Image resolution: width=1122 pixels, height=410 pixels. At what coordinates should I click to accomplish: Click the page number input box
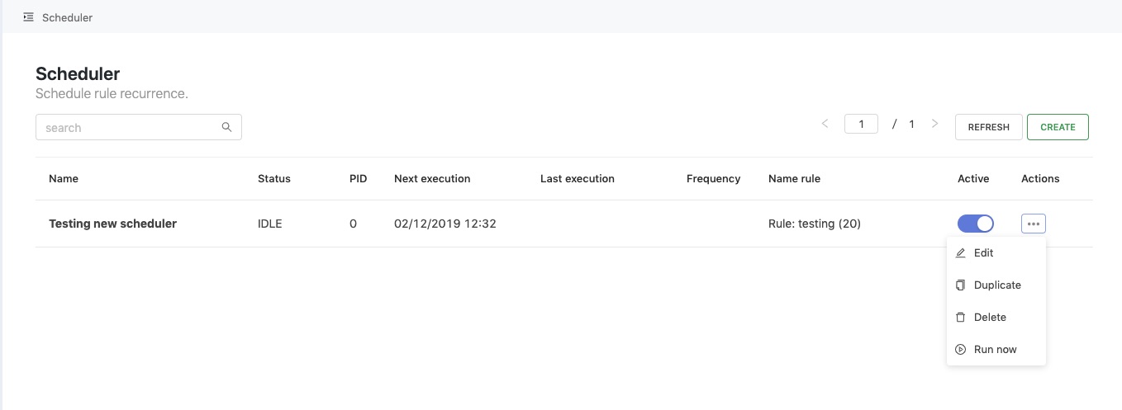click(x=861, y=124)
